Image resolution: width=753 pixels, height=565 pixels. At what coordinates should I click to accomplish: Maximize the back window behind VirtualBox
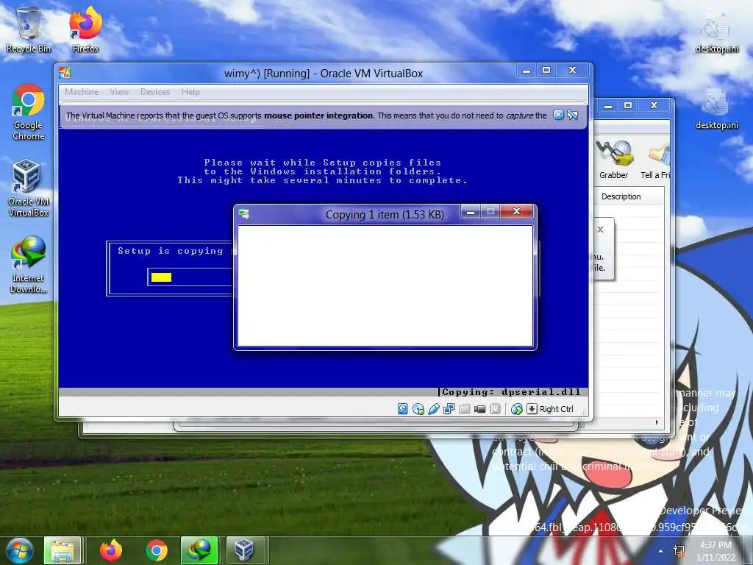point(628,105)
